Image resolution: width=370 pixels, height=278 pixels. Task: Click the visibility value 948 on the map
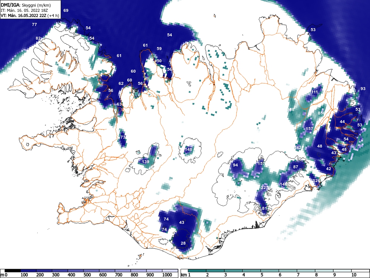click(x=291, y=109)
